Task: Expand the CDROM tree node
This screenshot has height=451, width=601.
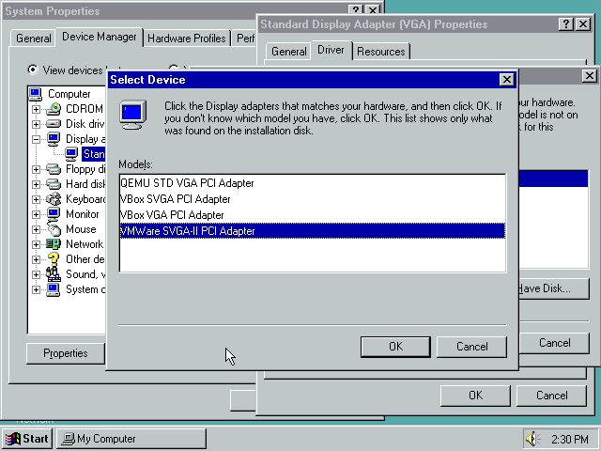Action: tap(36, 109)
